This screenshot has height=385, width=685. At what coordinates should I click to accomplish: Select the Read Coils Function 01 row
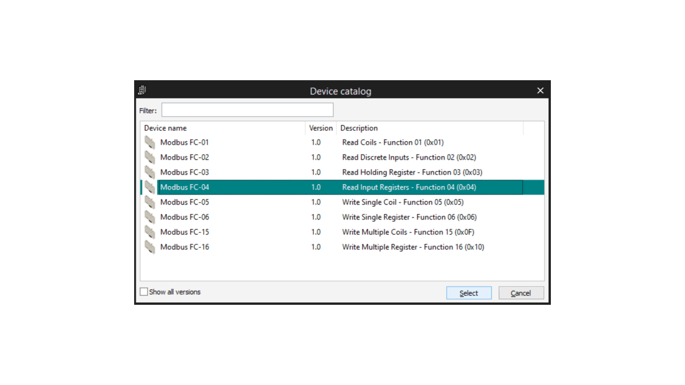coord(392,143)
